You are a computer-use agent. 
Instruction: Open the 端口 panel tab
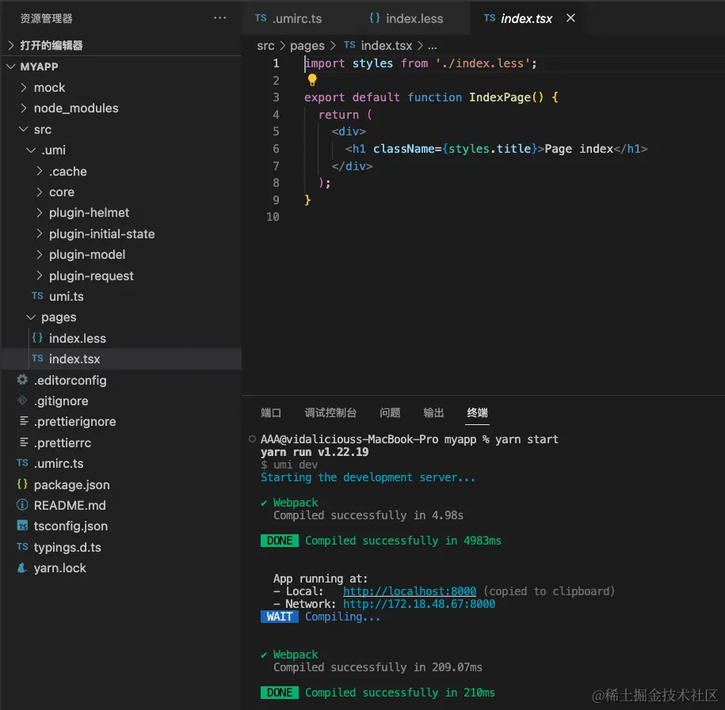[271, 412]
